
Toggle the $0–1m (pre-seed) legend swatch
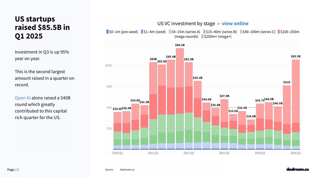tap(107, 32)
